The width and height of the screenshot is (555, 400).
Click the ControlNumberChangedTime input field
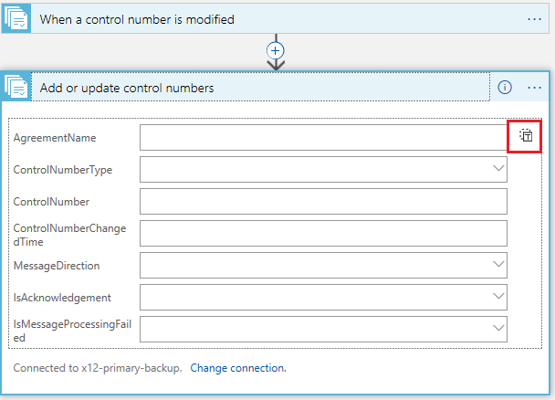(x=323, y=233)
